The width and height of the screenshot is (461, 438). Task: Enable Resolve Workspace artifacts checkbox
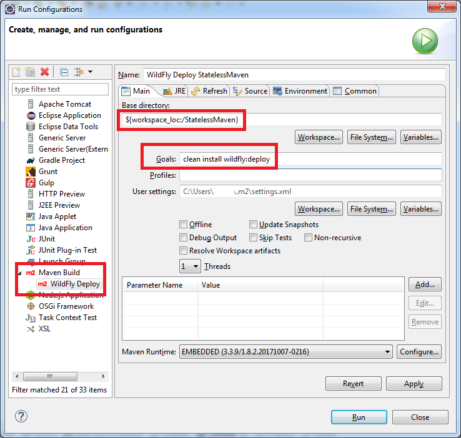tap(183, 251)
